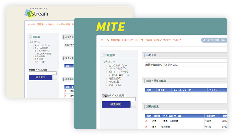Select その他(3) in MITE sidebar
This screenshot has height=135, width=233.
coord(114,82)
